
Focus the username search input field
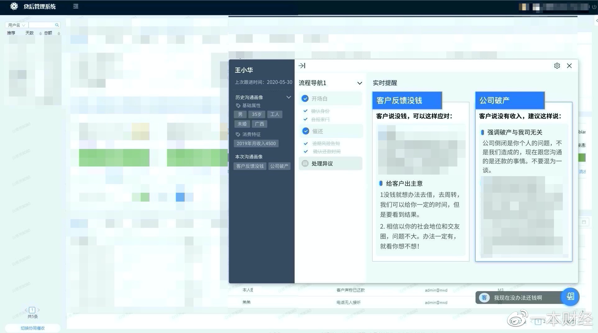42,25
